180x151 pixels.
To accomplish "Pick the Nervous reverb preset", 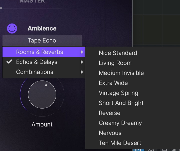I will (110, 133).
